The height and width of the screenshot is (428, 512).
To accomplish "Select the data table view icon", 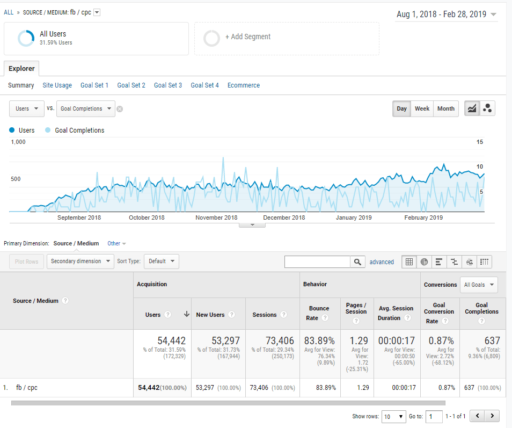I will (x=409, y=262).
